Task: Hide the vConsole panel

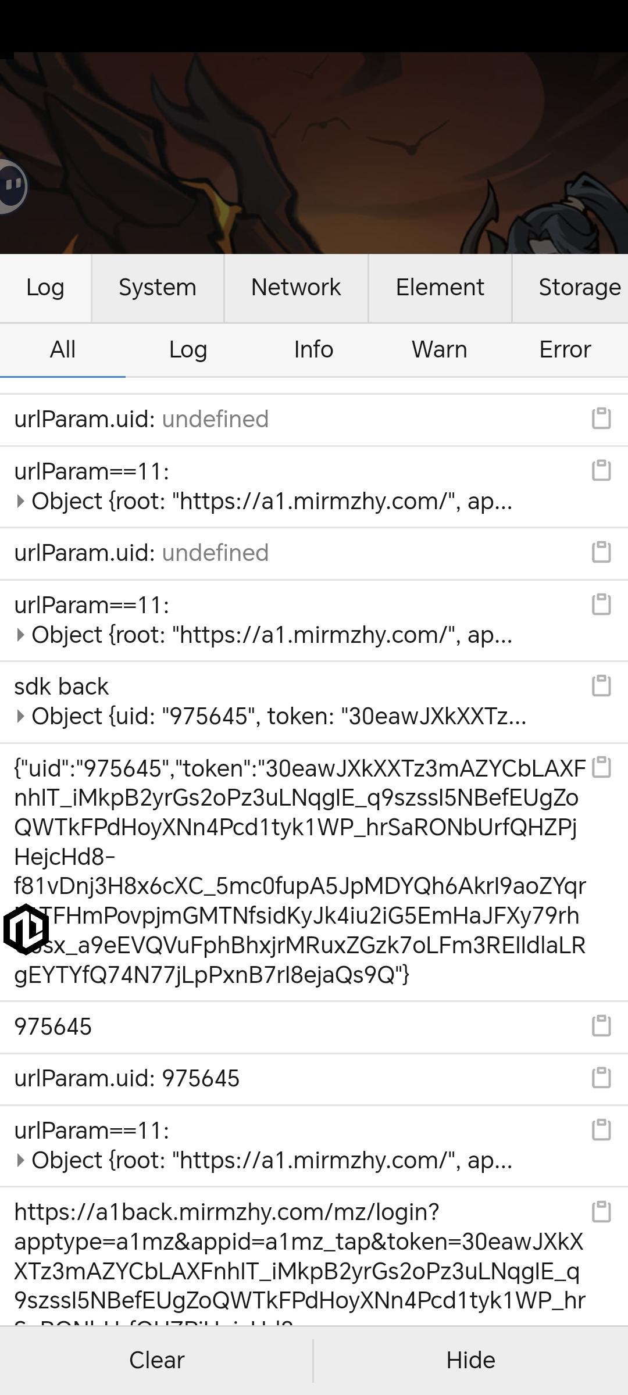Action: click(x=471, y=1360)
